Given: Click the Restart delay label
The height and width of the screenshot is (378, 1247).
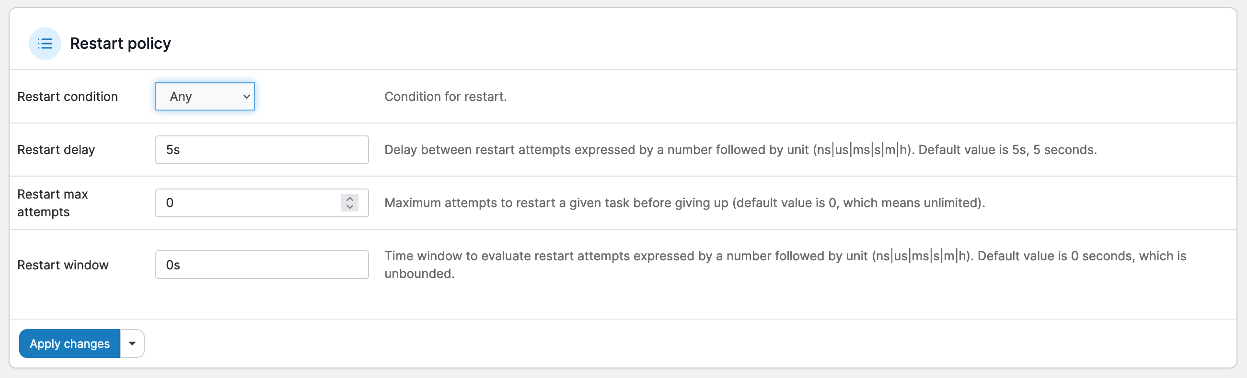Looking at the screenshot, I should tap(56, 150).
